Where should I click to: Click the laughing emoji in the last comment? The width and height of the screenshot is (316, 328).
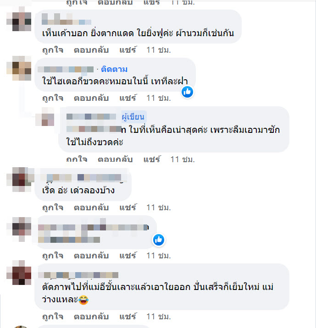pyautogui.click(x=83, y=300)
